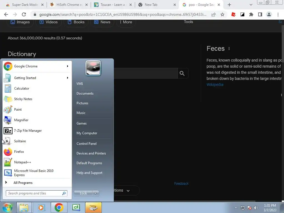Select Images search filter
The image size is (284, 213).
[20, 22]
